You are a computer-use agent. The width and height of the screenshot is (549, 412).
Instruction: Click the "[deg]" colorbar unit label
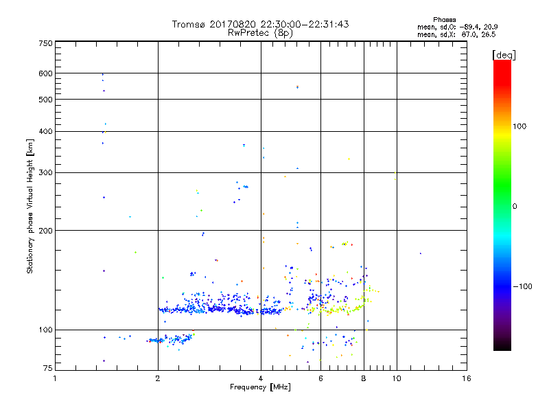click(504, 55)
